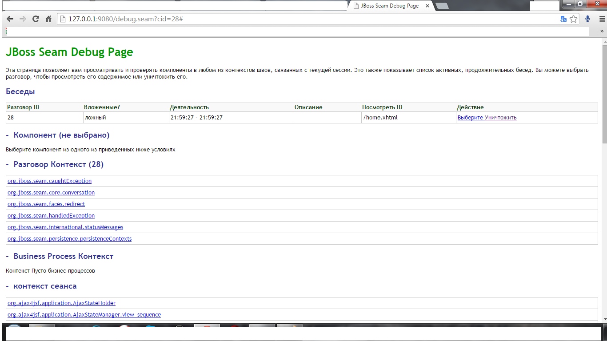Open the org.jboss.seam.caughtException link

pyautogui.click(x=49, y=181)
